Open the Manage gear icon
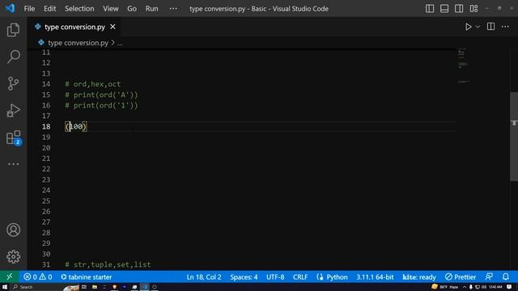 pos(13,256)
